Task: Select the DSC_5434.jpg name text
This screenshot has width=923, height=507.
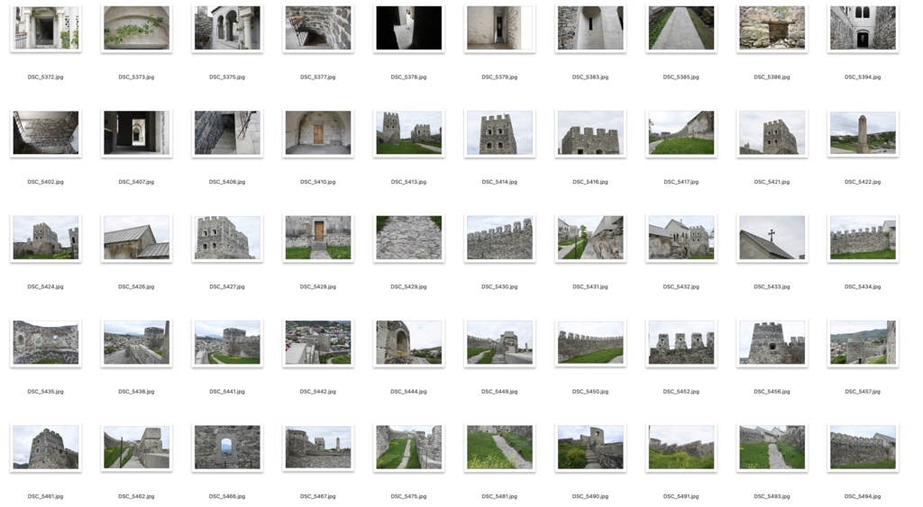Action: point(863,286)
